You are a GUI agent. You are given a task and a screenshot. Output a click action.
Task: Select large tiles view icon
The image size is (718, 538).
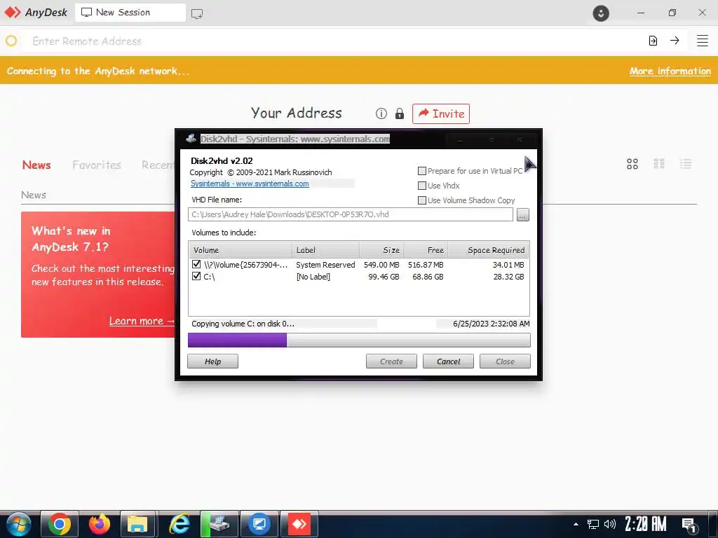coord(632,164)
